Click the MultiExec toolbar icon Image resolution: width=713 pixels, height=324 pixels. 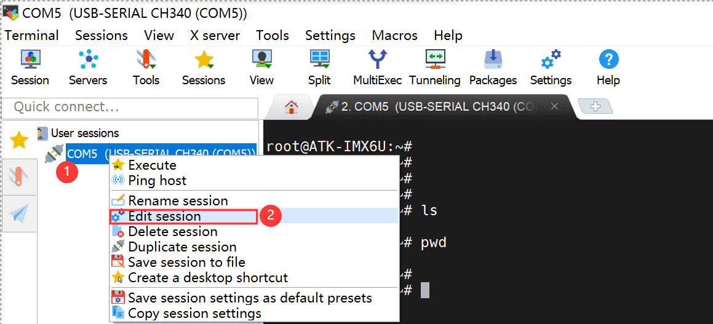tap(377, 60)
